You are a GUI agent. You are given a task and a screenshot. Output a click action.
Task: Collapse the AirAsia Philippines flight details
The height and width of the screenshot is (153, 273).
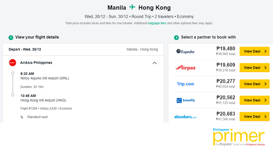[155, 63]
